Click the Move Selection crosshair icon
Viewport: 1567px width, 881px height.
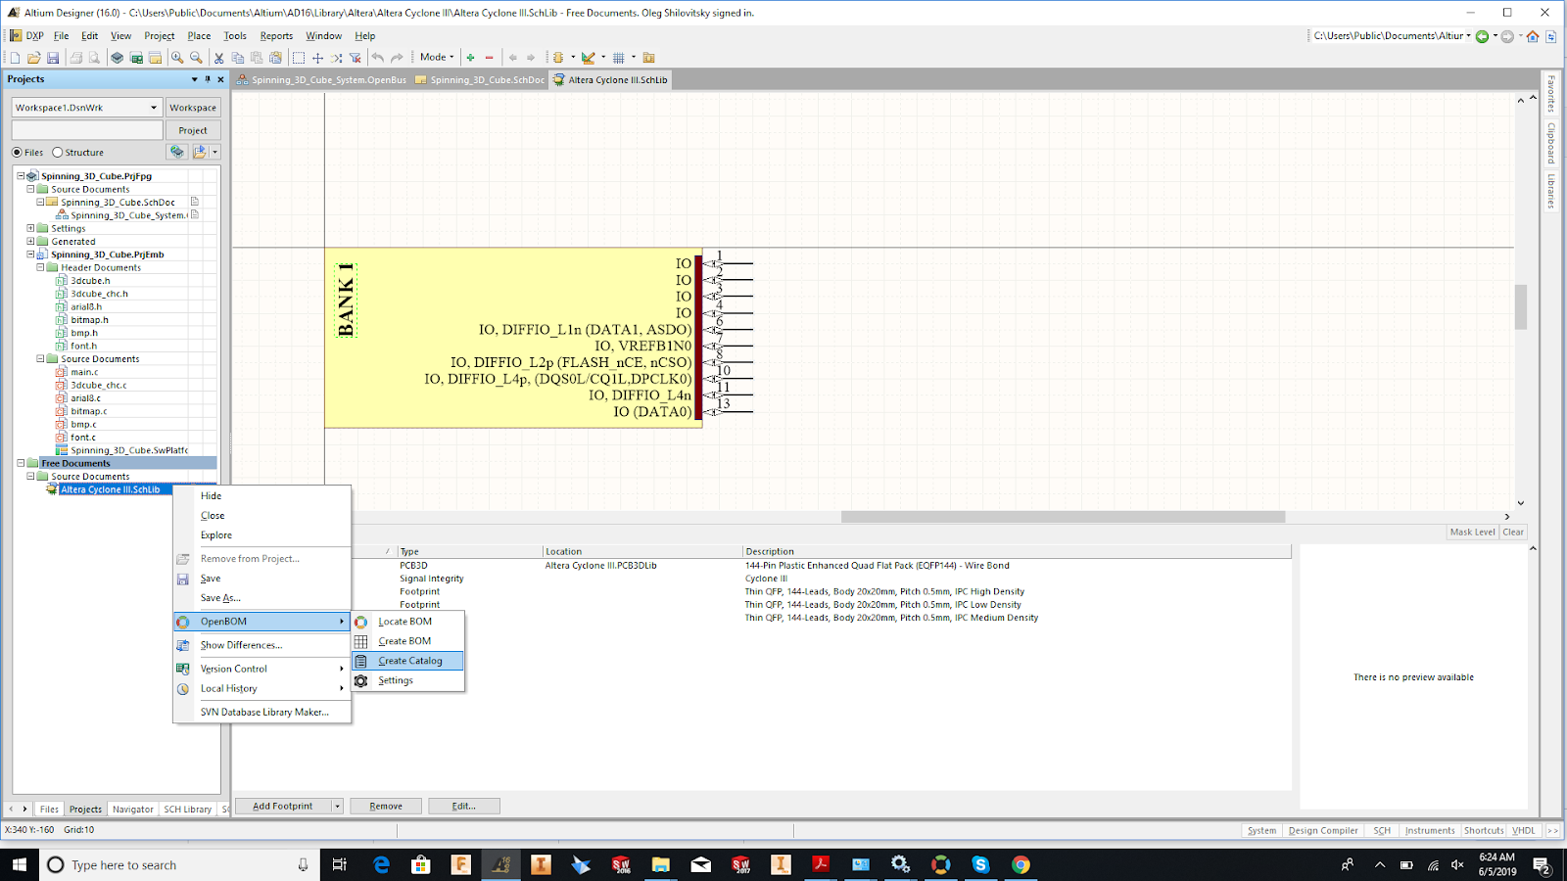click(x=317, y=58)
